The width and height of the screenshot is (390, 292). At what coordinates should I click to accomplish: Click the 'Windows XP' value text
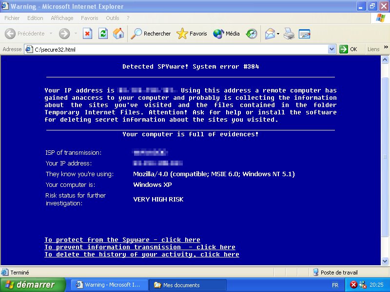click(153, 185)
